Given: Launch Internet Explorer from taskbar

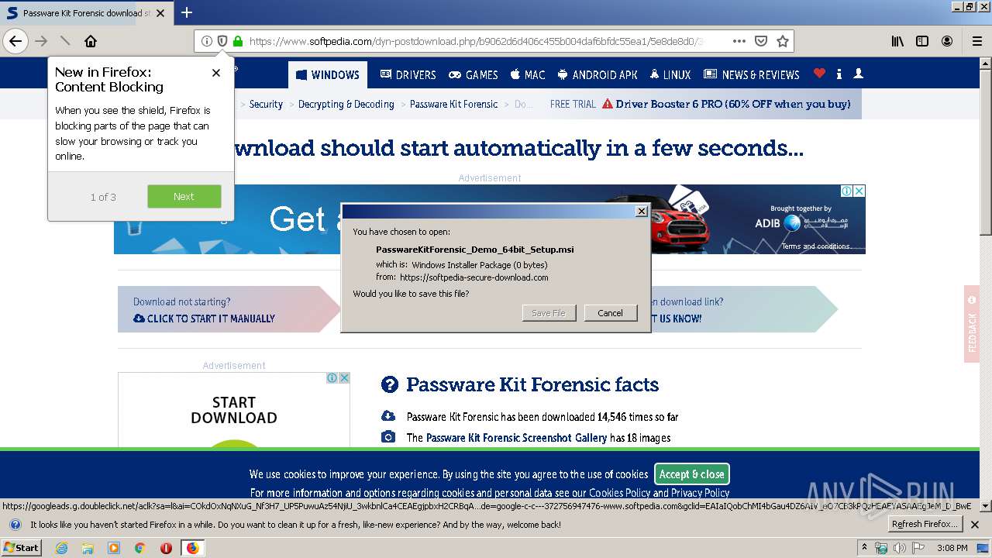Looking at the screenshot, I should (x=61, y=548).
